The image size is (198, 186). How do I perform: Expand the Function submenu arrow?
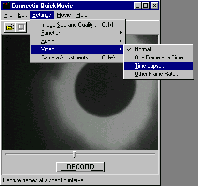tap(121, 33)
